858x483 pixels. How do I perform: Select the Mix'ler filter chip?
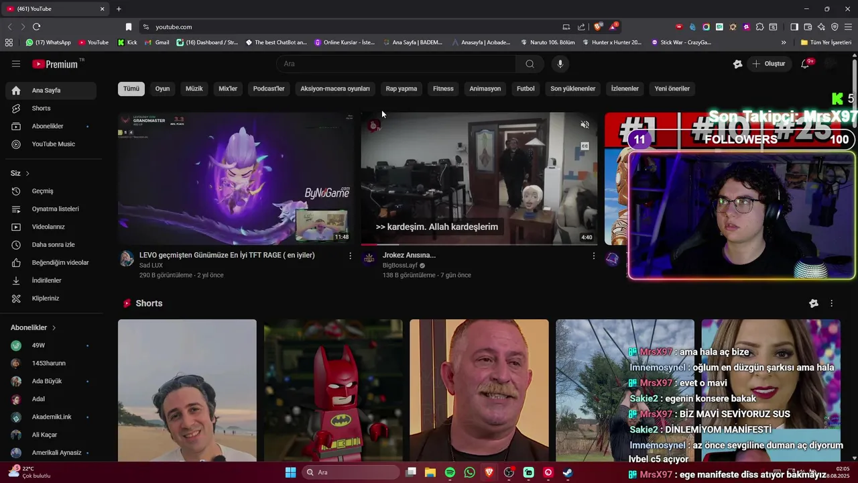(x=228, y=89)
